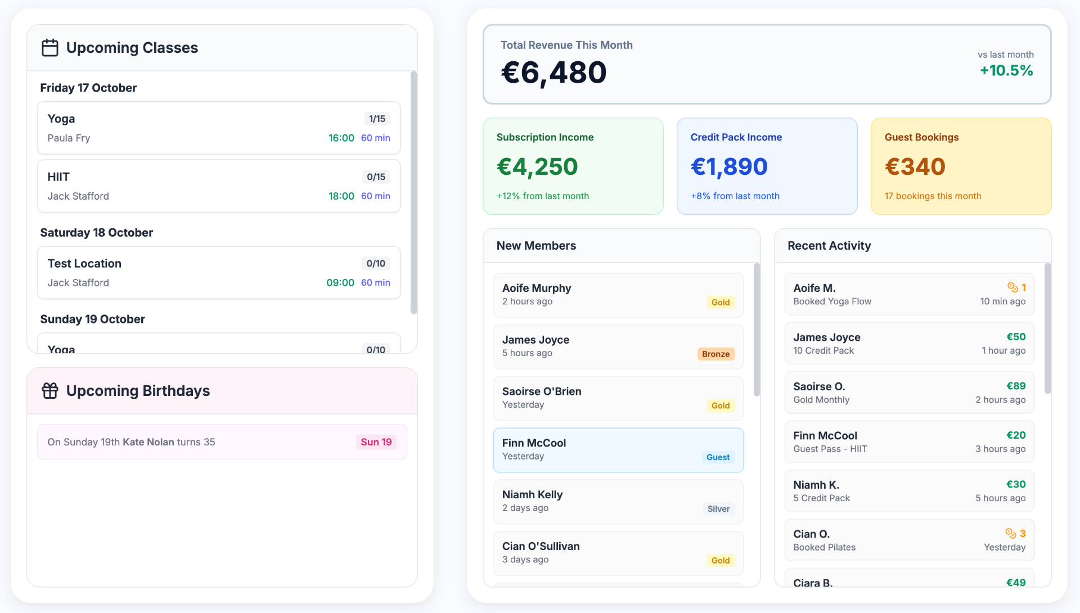Click James Joyce's €50 Credit Pack activity
The width and height of the screenshot is (1080, 613).
[908, 343]
